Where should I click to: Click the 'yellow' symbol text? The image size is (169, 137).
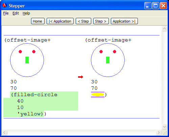tap(30, 114)
